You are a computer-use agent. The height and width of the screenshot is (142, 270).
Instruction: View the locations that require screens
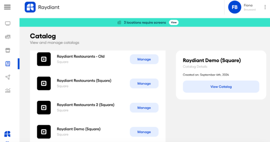coord(173,22)
